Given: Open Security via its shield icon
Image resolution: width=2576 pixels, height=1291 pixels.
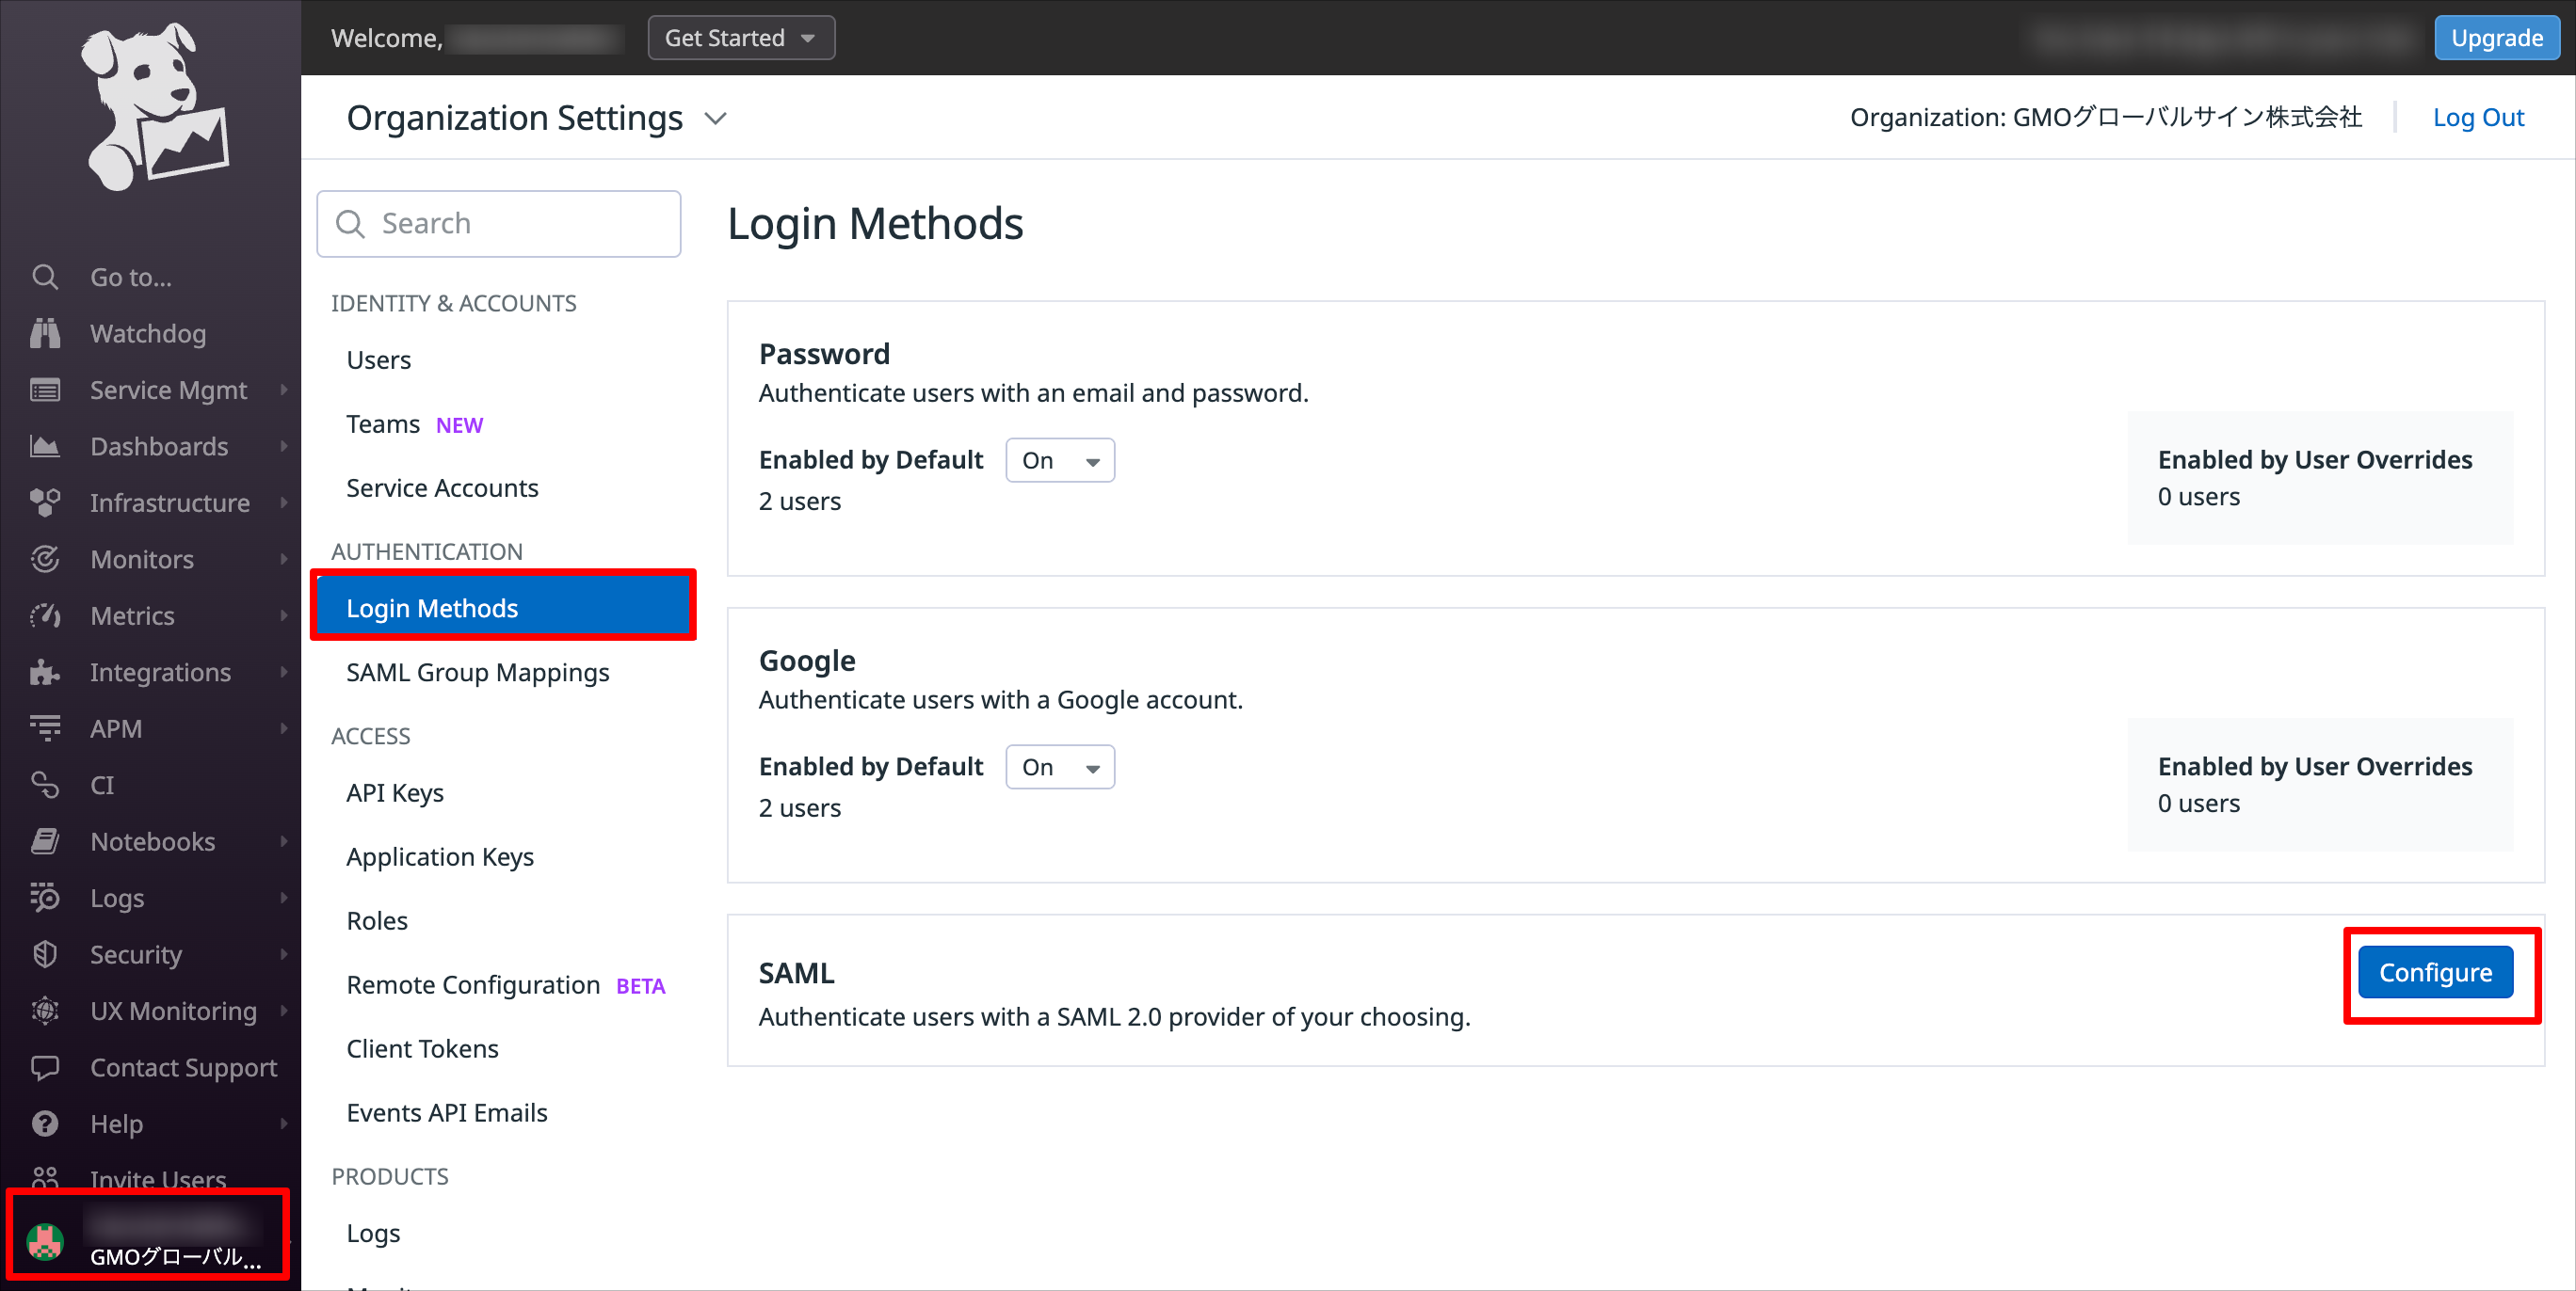Looking at the screenshot, I should click(45, 953).
